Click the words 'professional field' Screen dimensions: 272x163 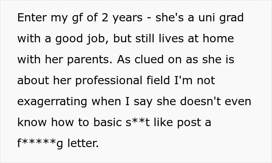[x=123, y=81]
